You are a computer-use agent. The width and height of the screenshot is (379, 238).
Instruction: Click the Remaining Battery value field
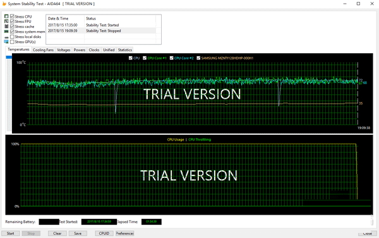click(x=49, y=222)
